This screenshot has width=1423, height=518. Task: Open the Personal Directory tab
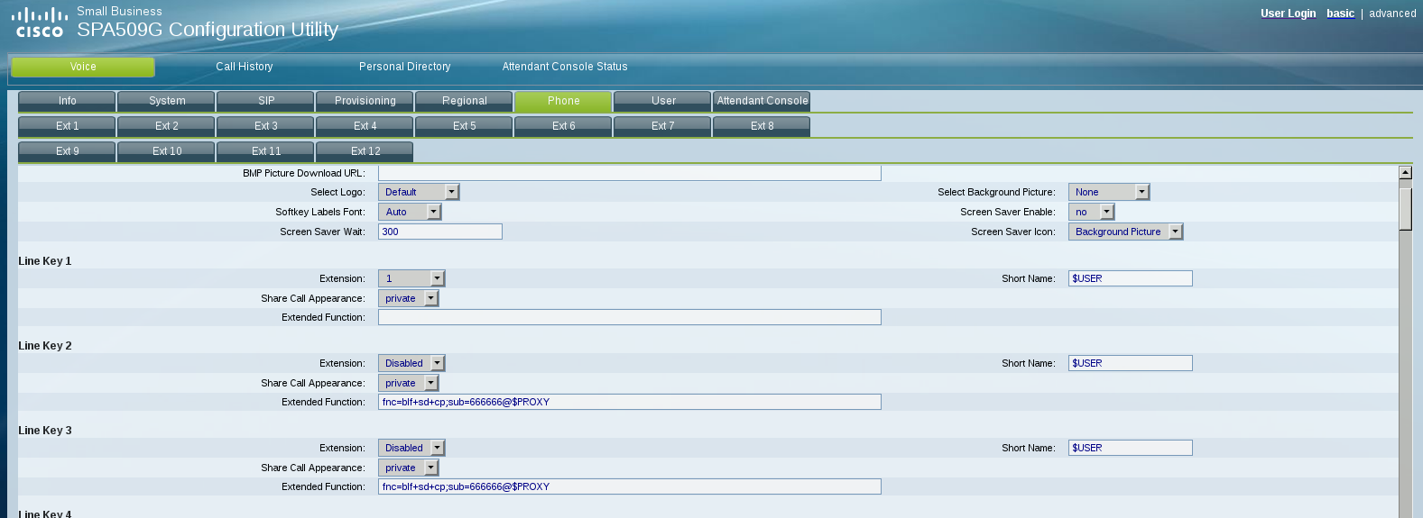click(404, 67)
